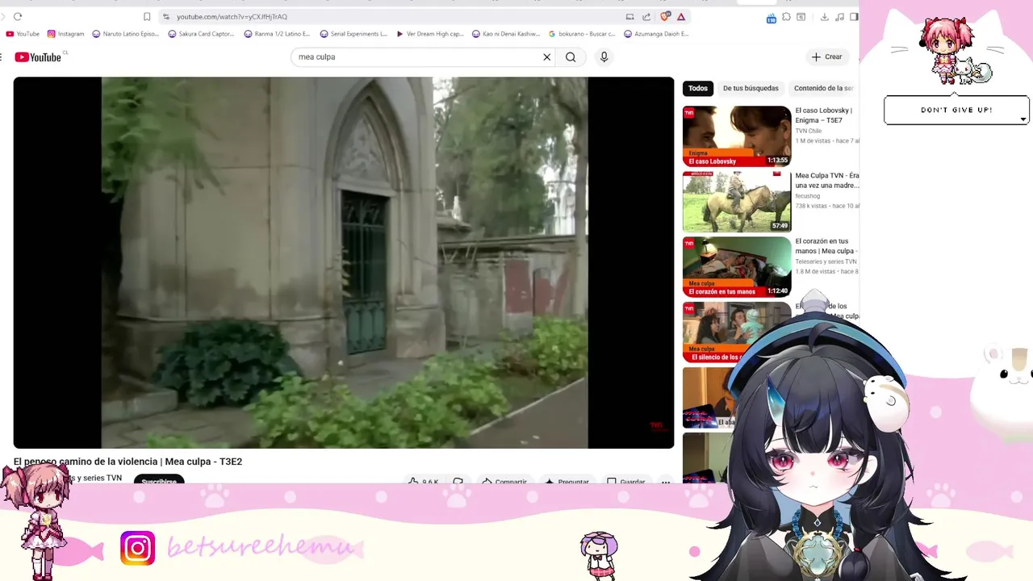This screenshot has height=581, width=1033.
Task: Clear the search text with X icon
Action: 546,57
